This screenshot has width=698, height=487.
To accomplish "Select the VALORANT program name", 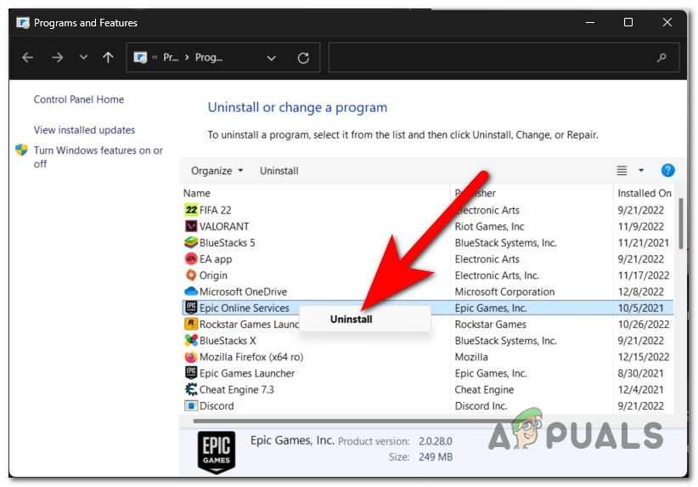I will click(x=224, y=226).
